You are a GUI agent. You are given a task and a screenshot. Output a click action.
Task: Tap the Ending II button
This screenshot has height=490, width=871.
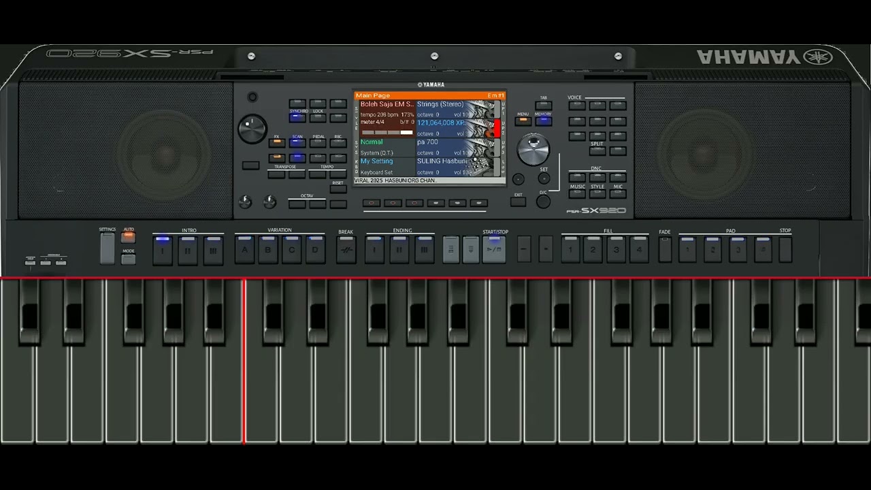coord(399,249)
